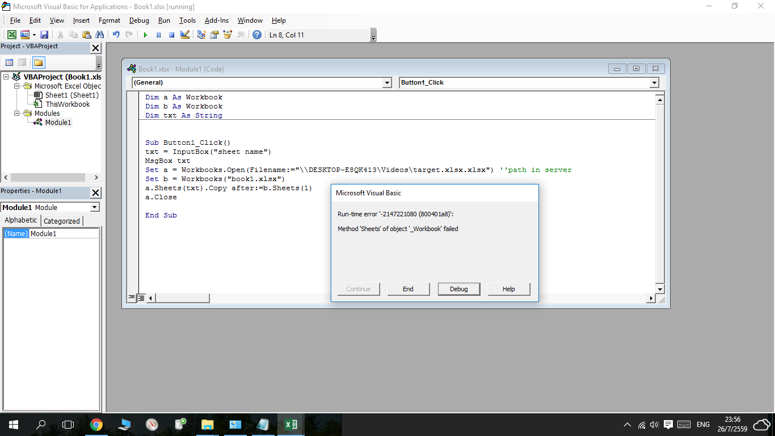Viewport: 775px width, 436px height.
Task: Open the Debug menu
Action: click(x=139, y=20)
